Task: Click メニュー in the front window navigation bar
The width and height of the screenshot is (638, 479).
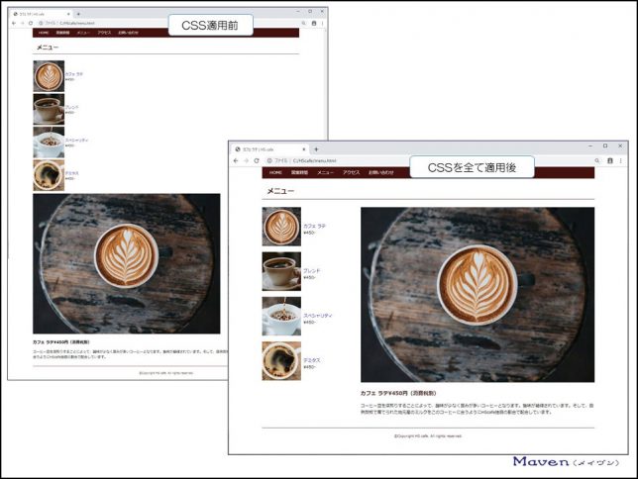Action: click(326, 172)
